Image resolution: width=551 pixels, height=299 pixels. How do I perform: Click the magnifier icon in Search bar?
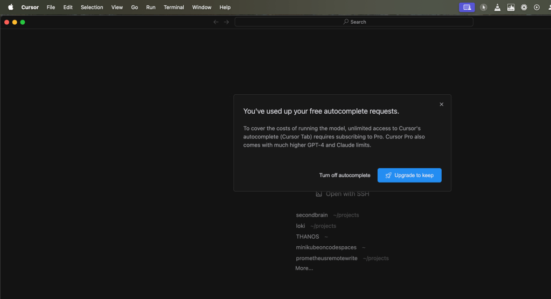coord(346,22)
